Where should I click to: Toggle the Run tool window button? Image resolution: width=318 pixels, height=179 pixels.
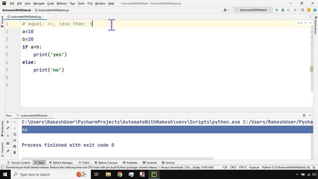click(39, 163)
